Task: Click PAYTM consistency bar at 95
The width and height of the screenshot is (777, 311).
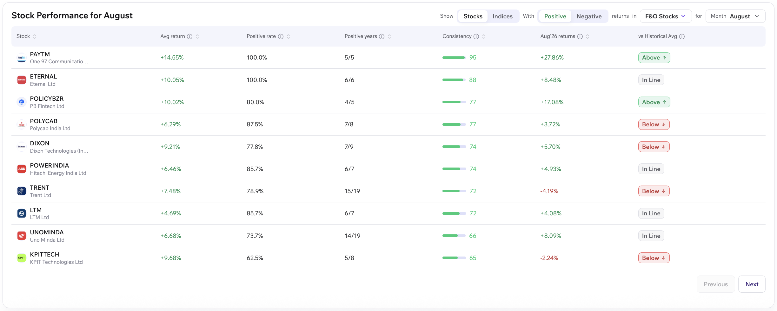Action: coord(454,58)
